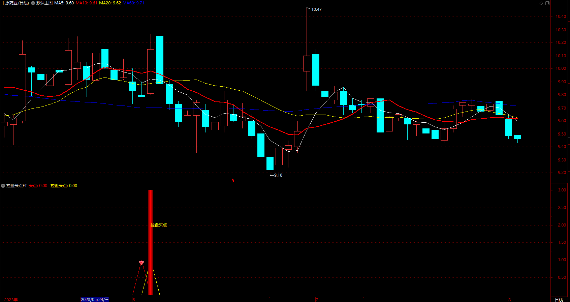Click the 1.00 indicator axis label
The height and width of the screenshot is (302, 570).
tap(562, 260)
